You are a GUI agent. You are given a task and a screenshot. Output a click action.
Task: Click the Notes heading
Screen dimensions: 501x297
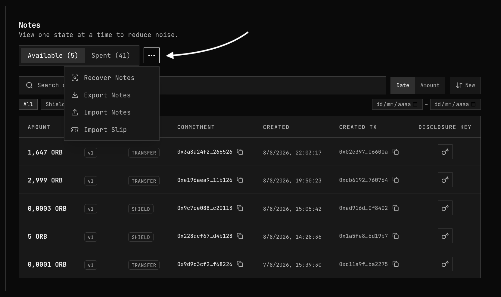[30, 25]
